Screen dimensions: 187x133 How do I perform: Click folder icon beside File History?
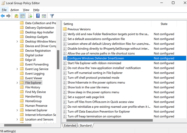tap(22, 87)
